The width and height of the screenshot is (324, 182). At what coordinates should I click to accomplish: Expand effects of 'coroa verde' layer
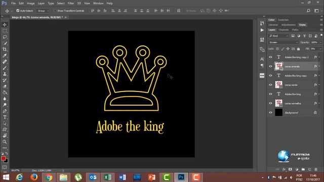[x=319, y=85]
